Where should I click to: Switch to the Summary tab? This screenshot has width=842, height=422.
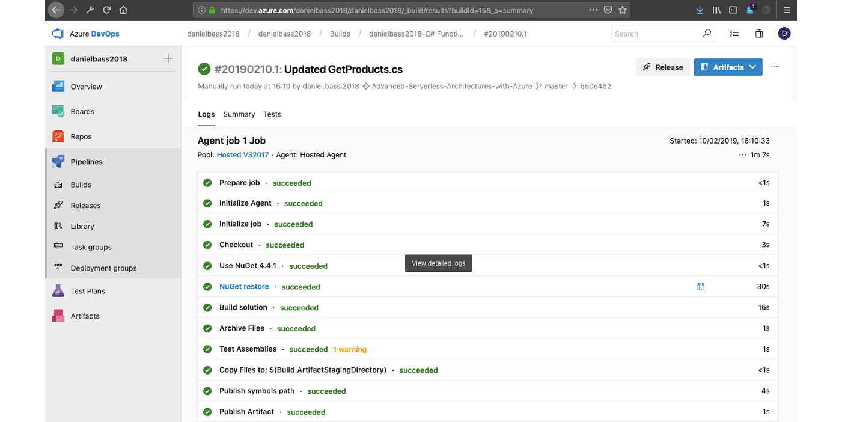239,114
